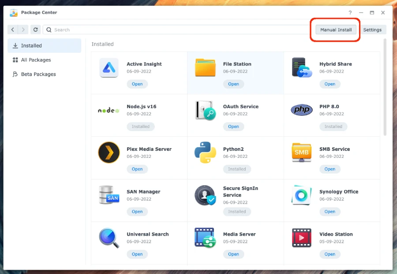Click the SMB Service icon
Screen dimensions: 397x274
click(302, 153)
